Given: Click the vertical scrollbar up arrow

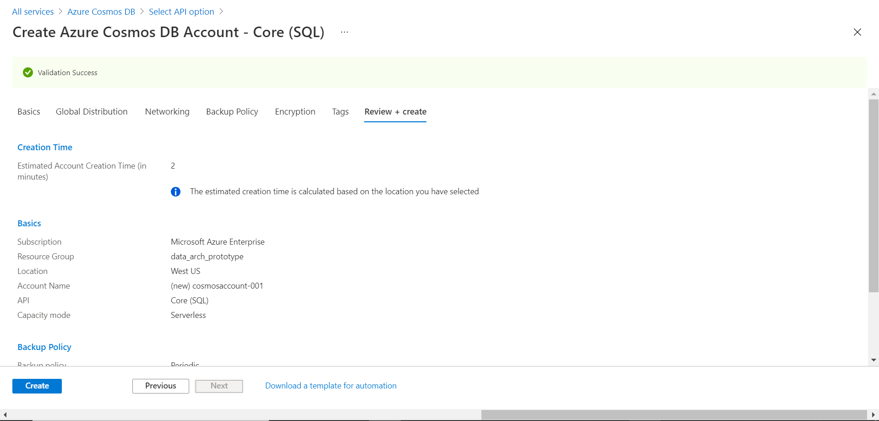Looking at the screenshot, I should tap(874, 94).
